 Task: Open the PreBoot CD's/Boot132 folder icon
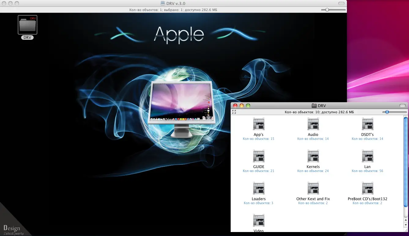coord(367,188)
